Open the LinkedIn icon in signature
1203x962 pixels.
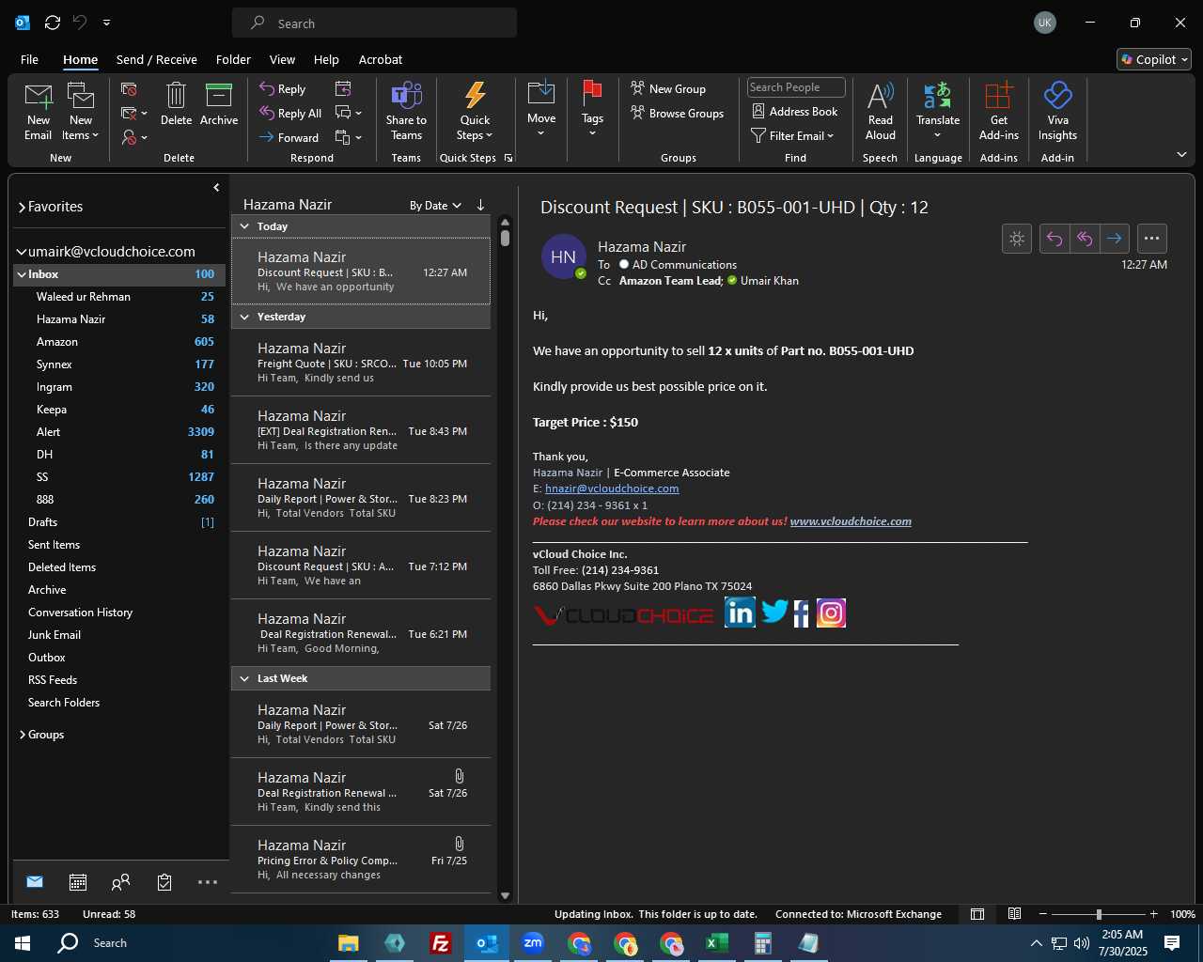[x=740, y=613]
